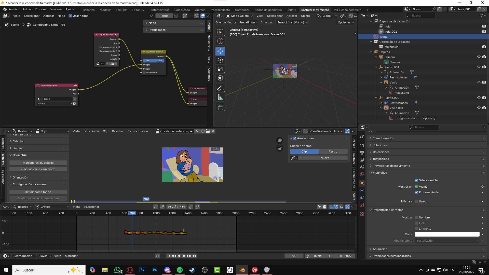Viewport: 489px width, 275px height.
Task: Uncheck the Seleccionable checkbox
Action: point(416,180)
